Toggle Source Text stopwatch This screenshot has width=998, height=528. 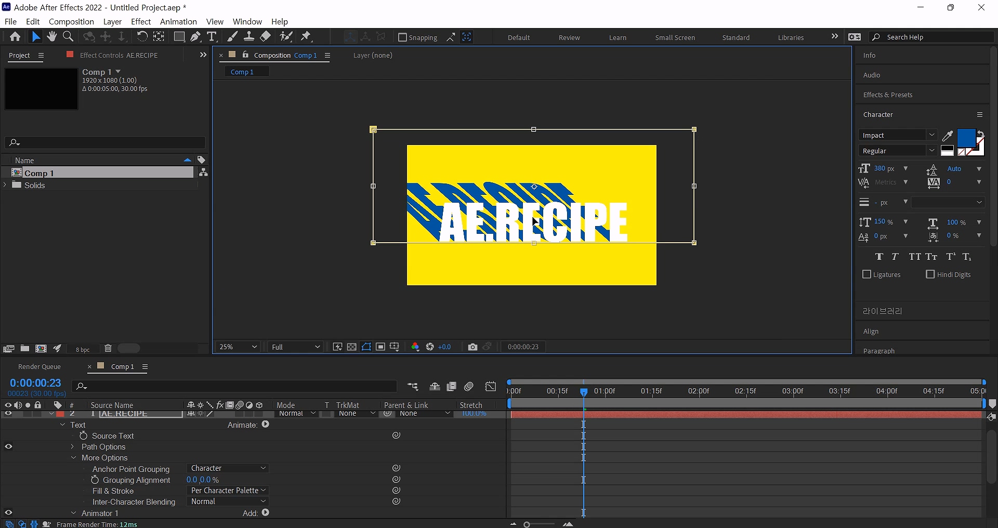click(x=83, y=435)
